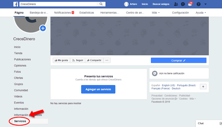Open the Chat bar
The image size is (222, 127).
(209, 123)
